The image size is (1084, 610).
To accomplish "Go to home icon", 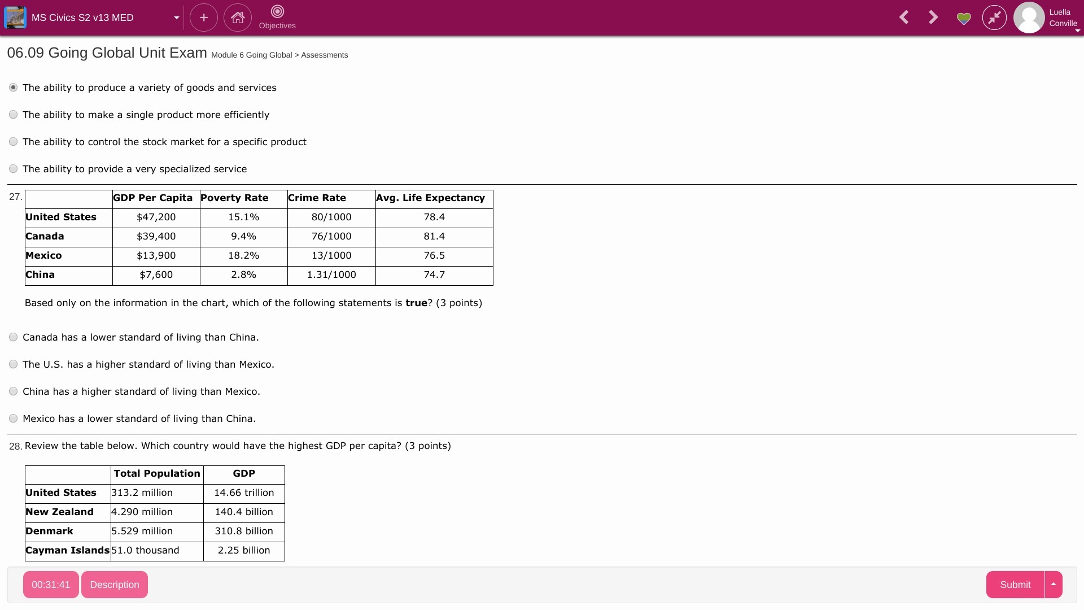I will (238, 18).
